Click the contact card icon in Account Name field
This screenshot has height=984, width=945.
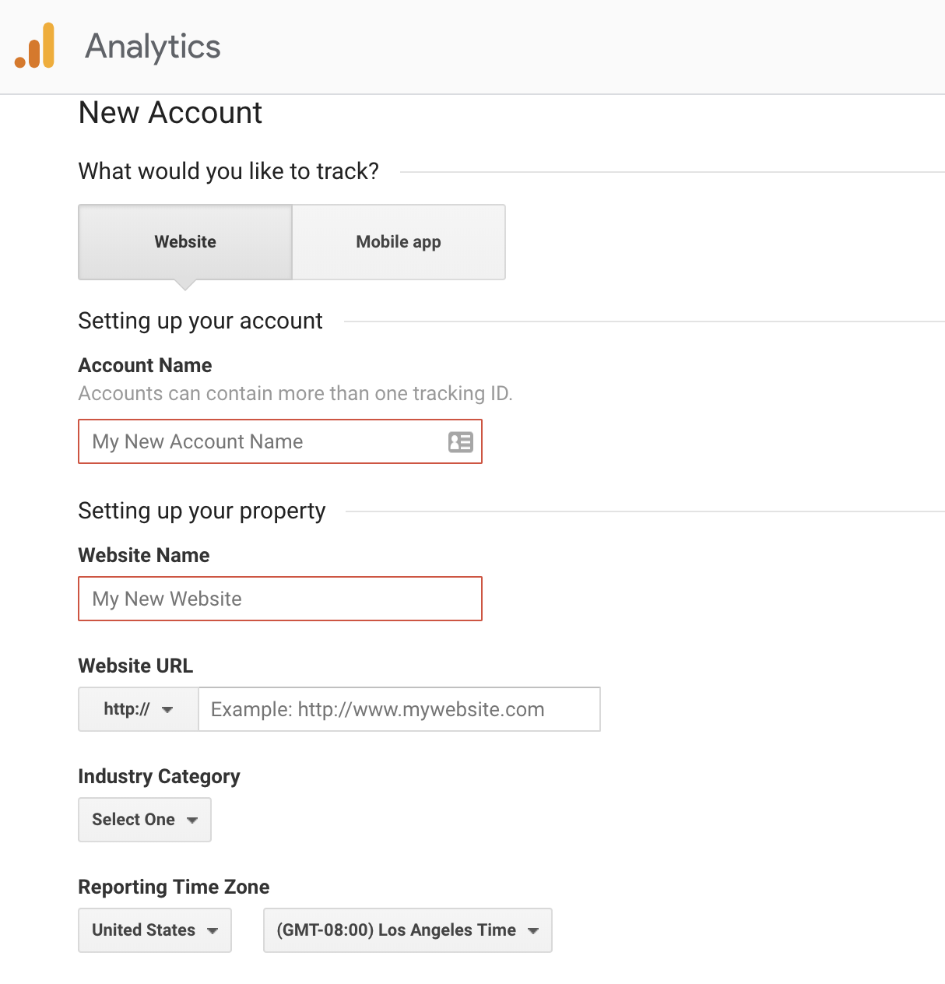460,442
